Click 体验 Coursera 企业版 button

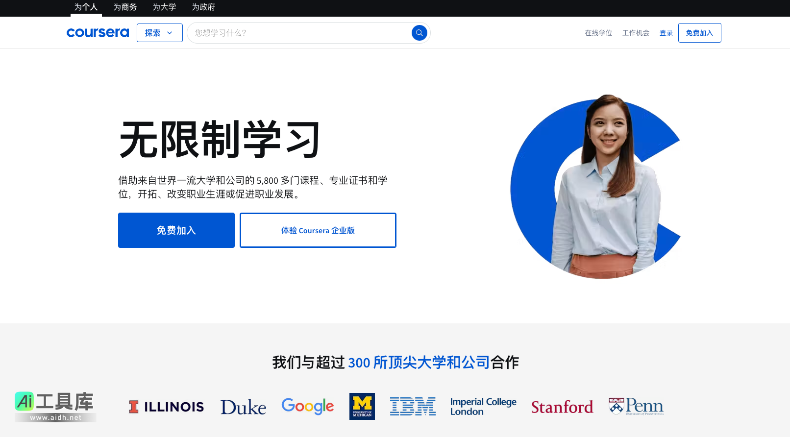pyautogui.click(x=318, y=230)
